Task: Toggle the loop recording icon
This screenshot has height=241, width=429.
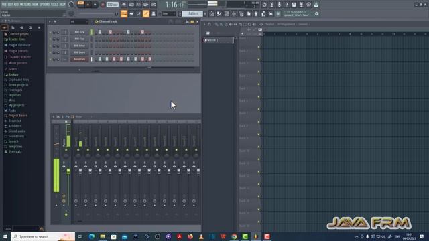Action: [154, 5]
